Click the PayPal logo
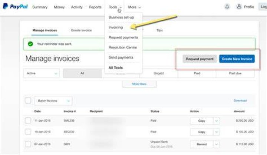This screenshot has width=267, height=155. coord(15,6)
